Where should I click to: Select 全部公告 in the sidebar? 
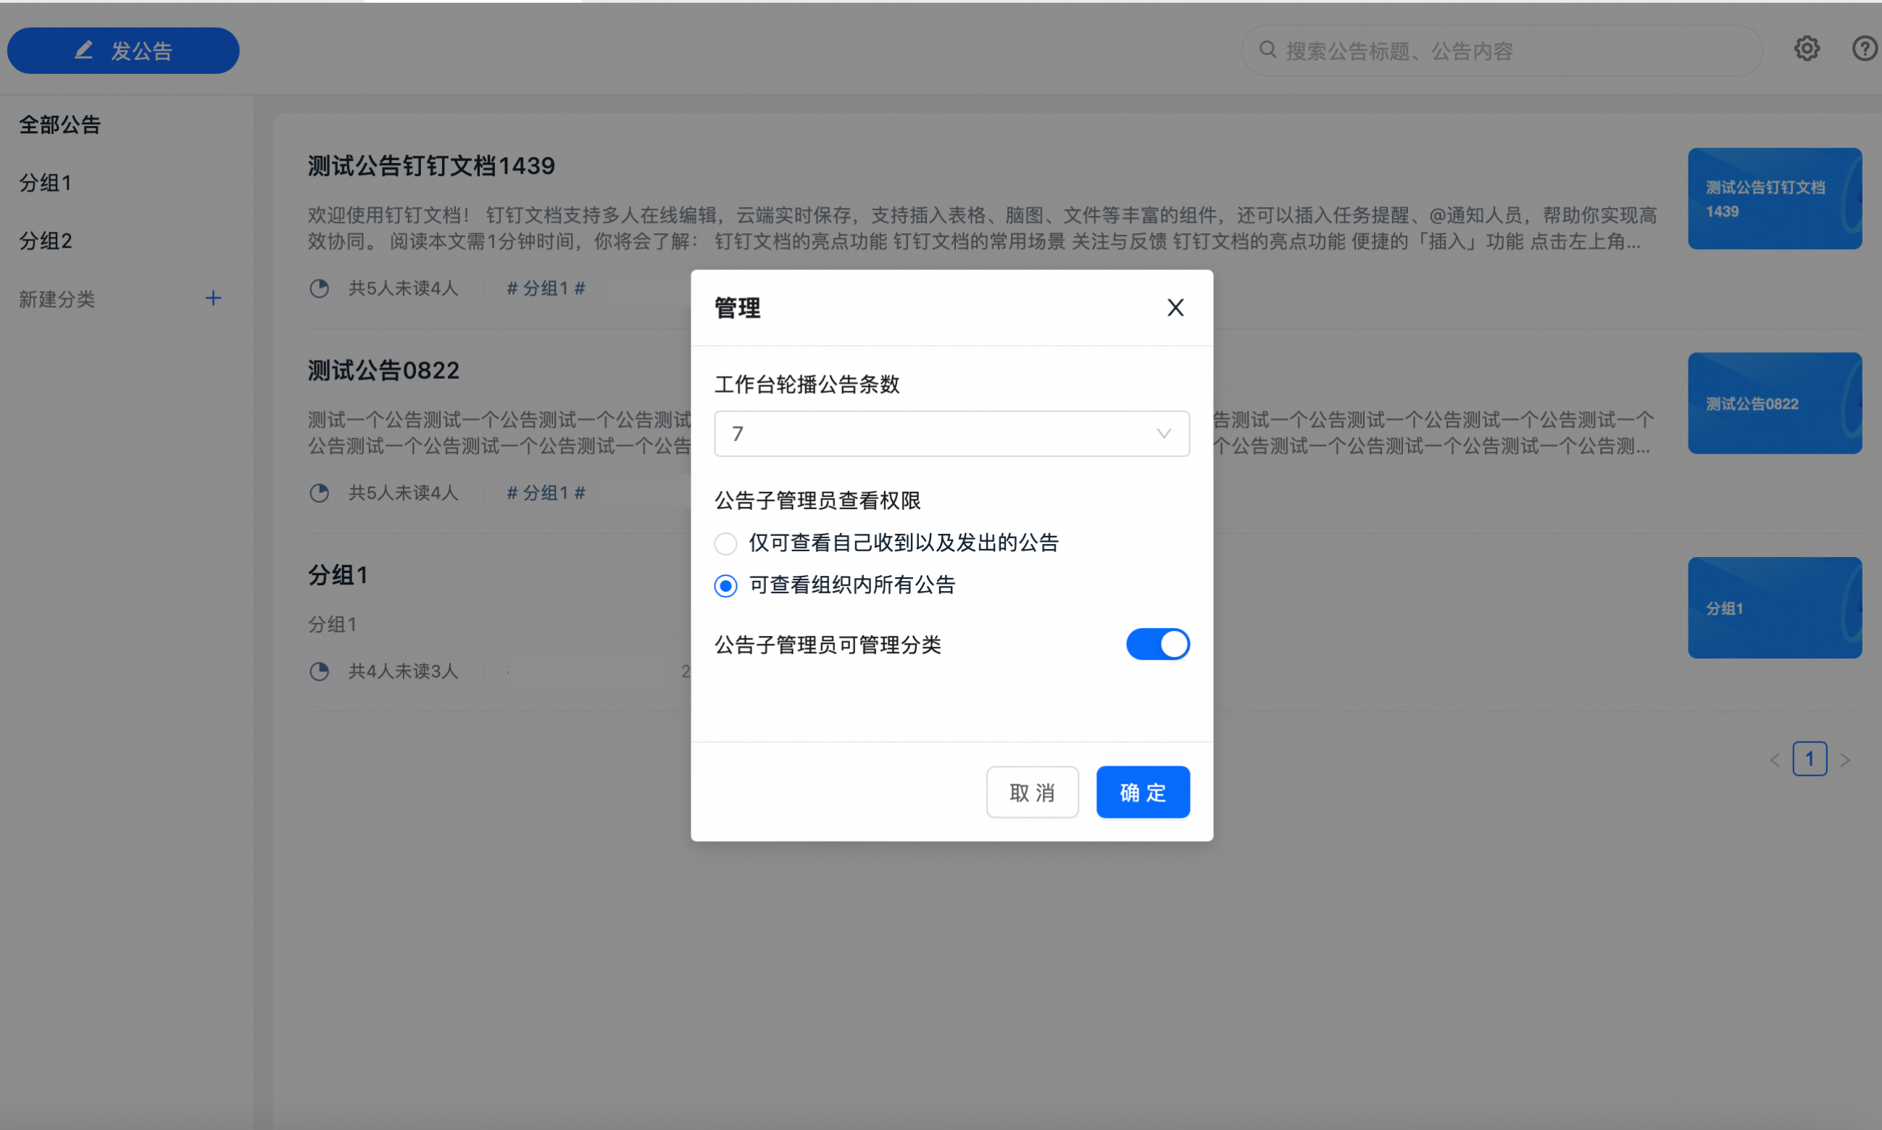pyautogui.click(x=60, y=125)
